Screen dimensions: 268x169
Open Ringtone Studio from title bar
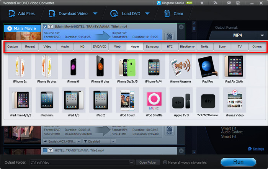(175, 3)
